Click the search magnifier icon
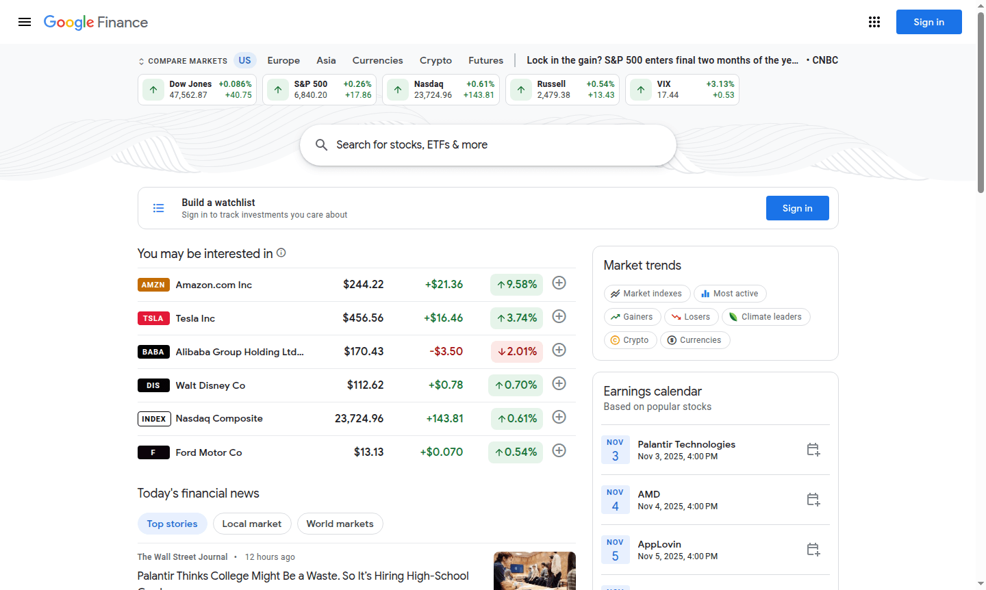Image resolution: width=986 pixels, height=590 pixels. [322, 144]
